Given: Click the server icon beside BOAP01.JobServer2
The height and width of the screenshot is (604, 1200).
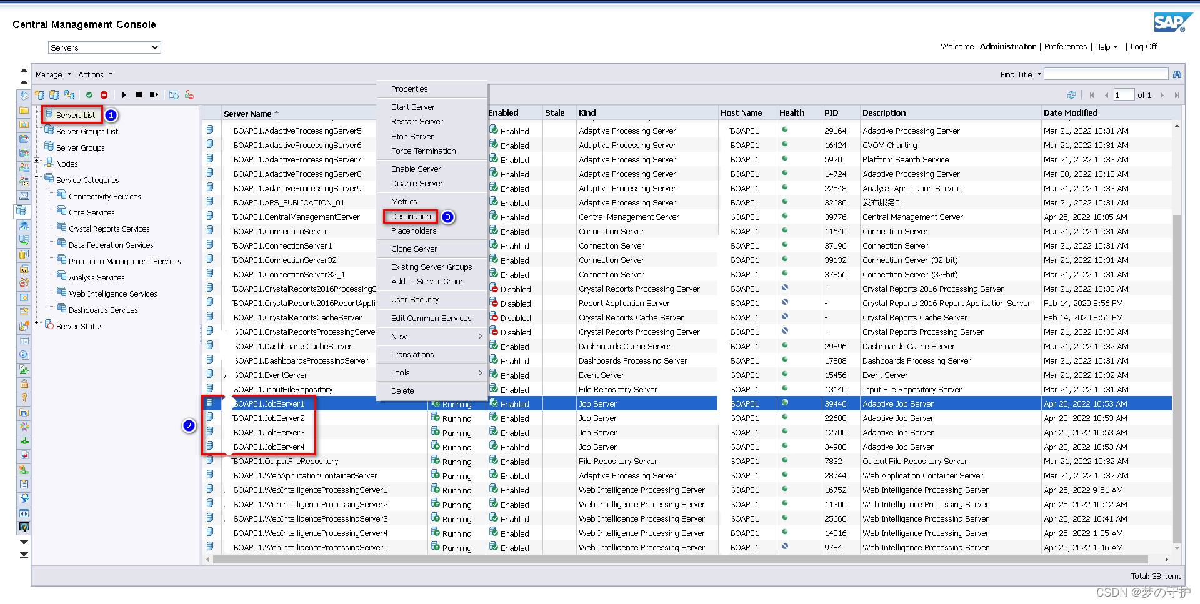Looking at the screenshot, I should click(x=210, y=417).
